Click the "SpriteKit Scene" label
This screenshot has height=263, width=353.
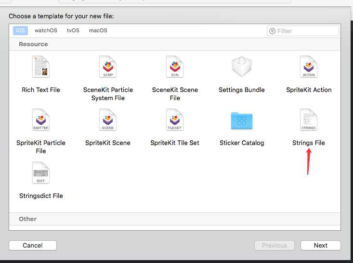pos(108,143)
